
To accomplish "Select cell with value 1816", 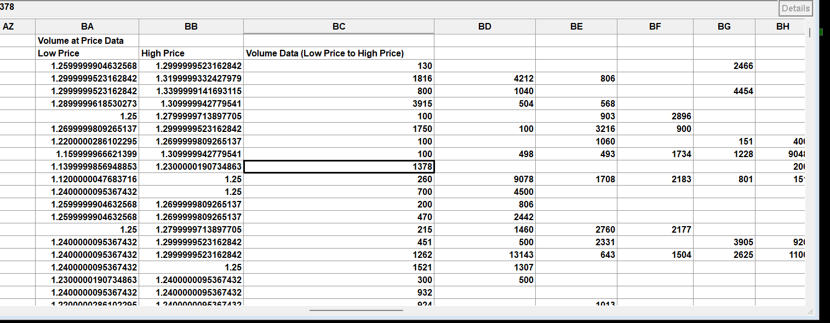I will tap(339, 78).
